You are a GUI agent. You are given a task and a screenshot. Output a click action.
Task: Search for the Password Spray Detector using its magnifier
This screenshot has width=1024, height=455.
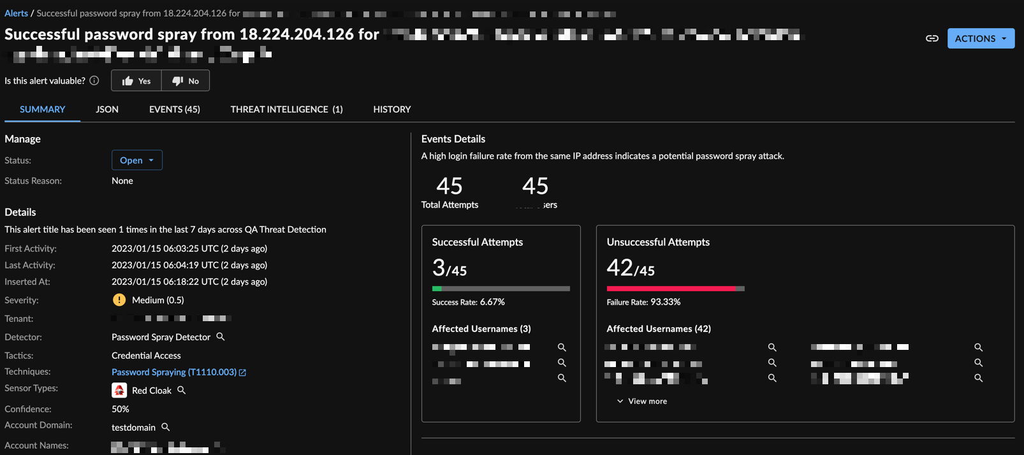pos(221,336)
